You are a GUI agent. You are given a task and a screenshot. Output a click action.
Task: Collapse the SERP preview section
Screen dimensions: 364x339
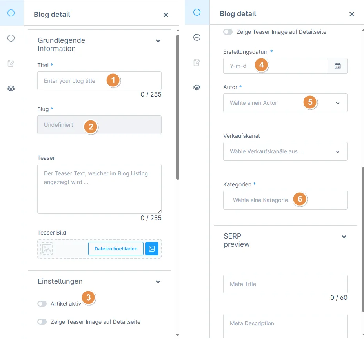point(344,237)
